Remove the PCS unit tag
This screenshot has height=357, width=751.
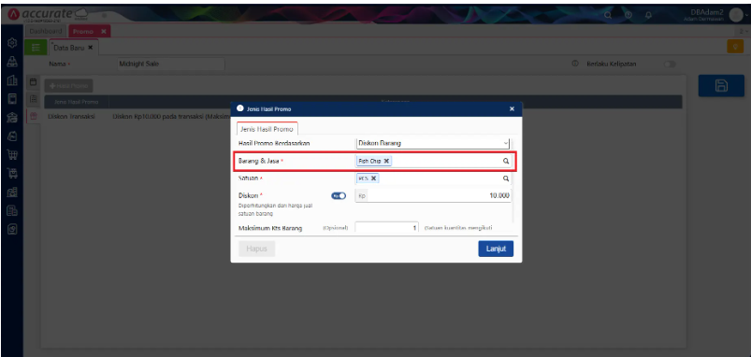pyautogui.click(x=373, y=178)
